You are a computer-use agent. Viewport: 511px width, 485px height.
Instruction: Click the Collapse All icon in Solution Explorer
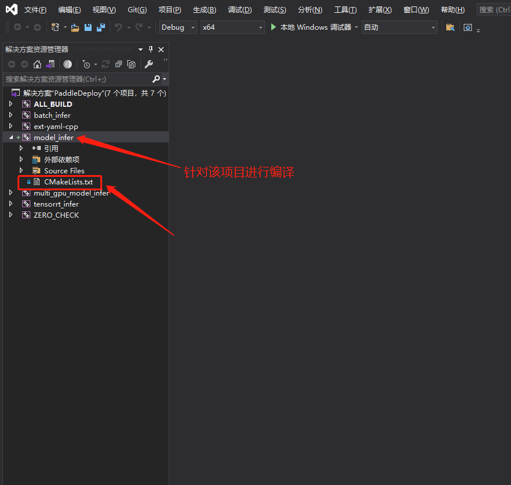(119, 64)
